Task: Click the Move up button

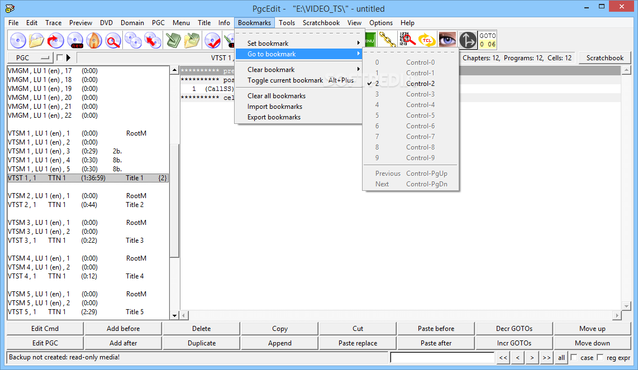Action: [592, 329]
